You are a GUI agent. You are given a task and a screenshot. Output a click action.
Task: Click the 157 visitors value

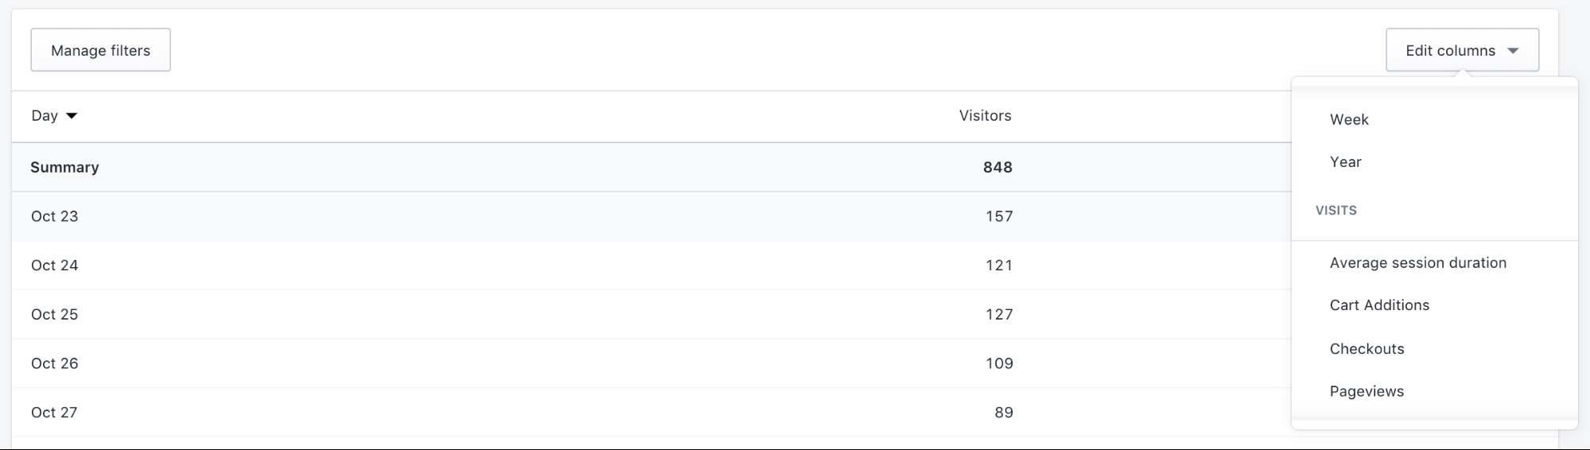999,216
